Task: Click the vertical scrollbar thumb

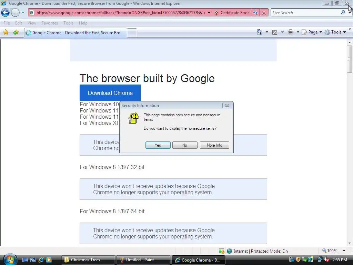Action: (x=350, y=59)
